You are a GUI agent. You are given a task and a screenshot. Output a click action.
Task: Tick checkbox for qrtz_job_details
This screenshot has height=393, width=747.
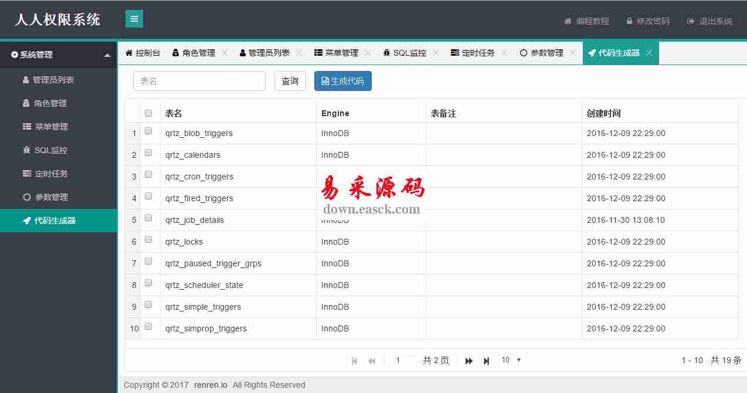pos(148,218)
